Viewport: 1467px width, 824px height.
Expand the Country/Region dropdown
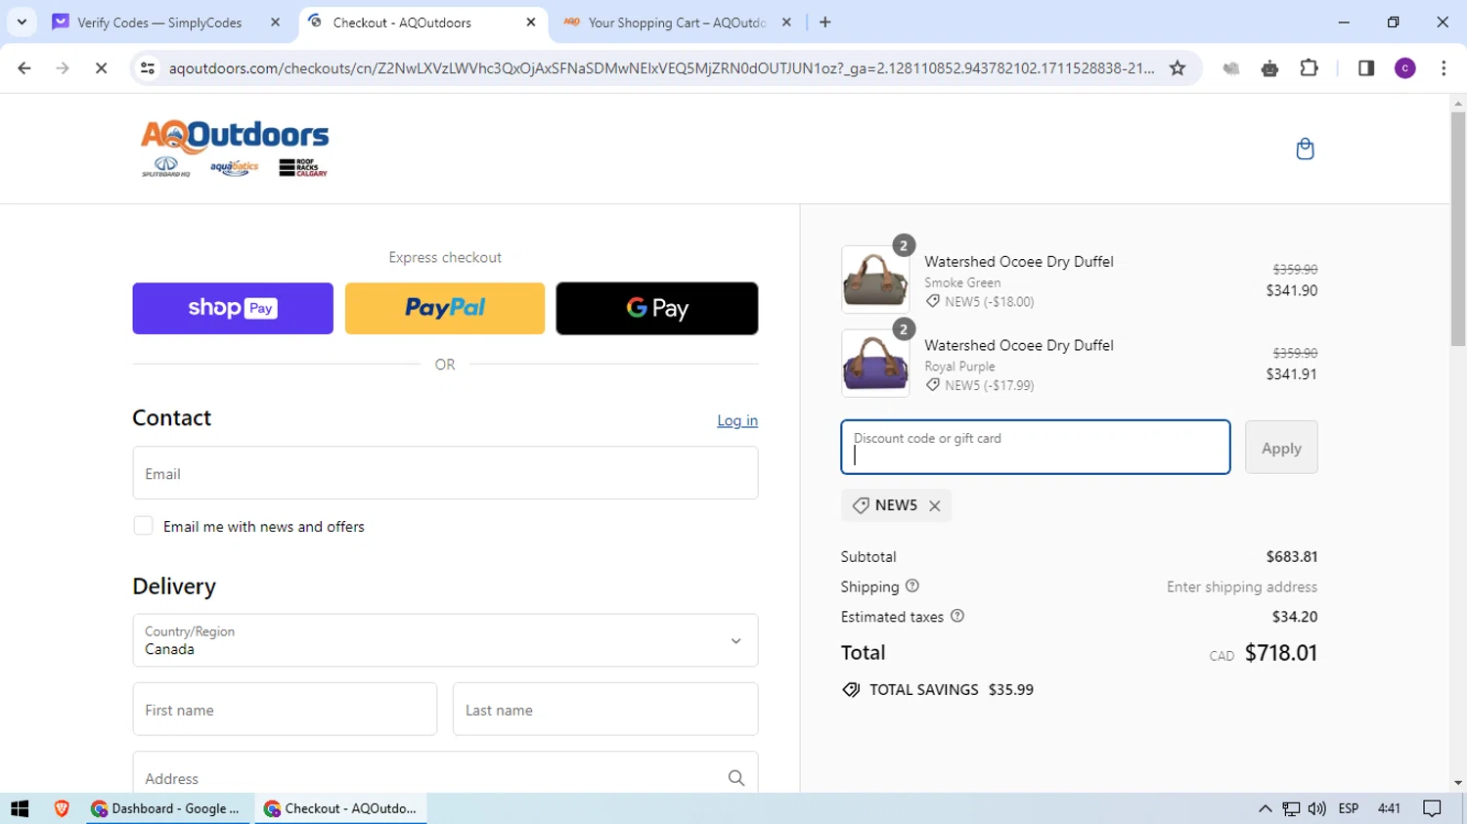(x=445, y=640)
